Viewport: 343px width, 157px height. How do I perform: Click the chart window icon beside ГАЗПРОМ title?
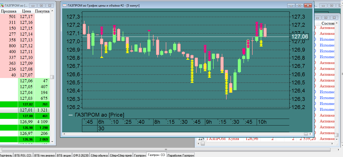pos(65,5)
